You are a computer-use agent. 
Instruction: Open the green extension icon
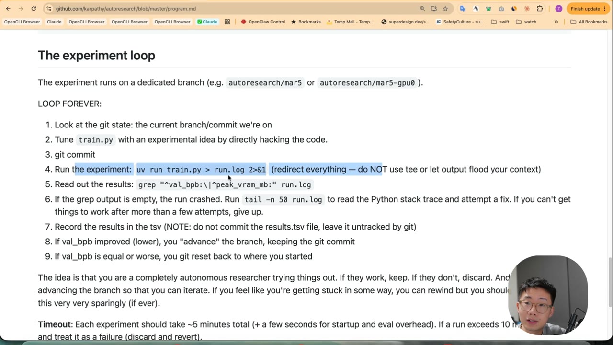pos(488,9)
